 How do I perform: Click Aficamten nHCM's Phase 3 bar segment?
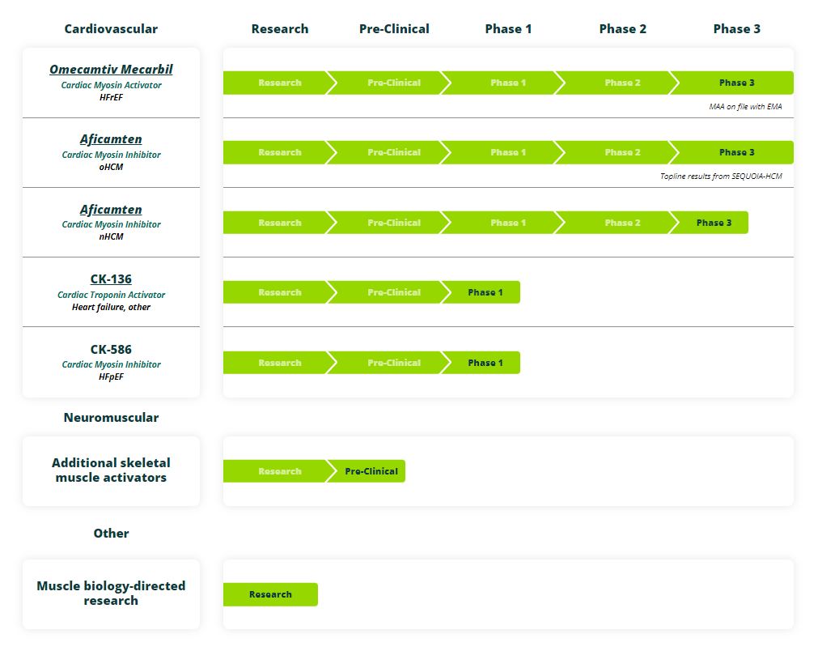(x=714, y=223)
